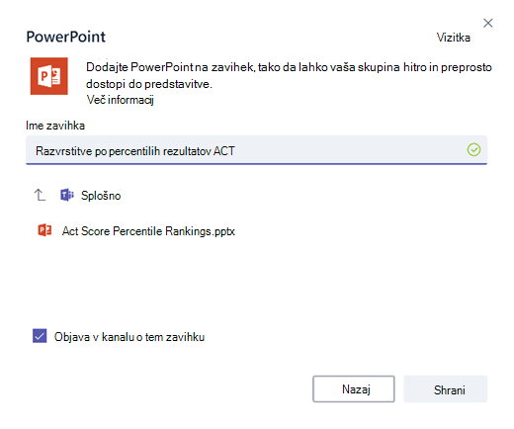
Task: Click the pptx file icon in the file list
Action: click(44, 230)
